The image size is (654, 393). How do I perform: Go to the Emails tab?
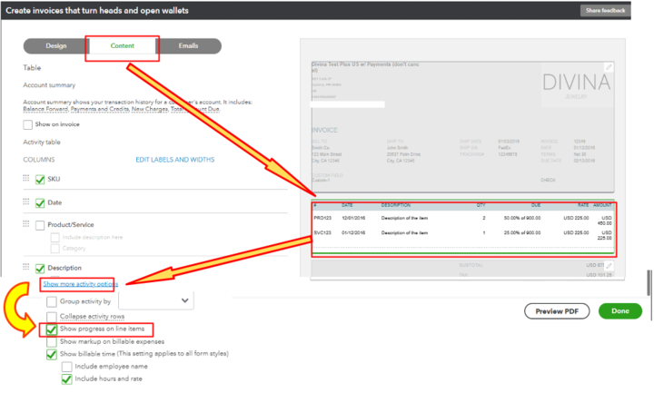189,46
